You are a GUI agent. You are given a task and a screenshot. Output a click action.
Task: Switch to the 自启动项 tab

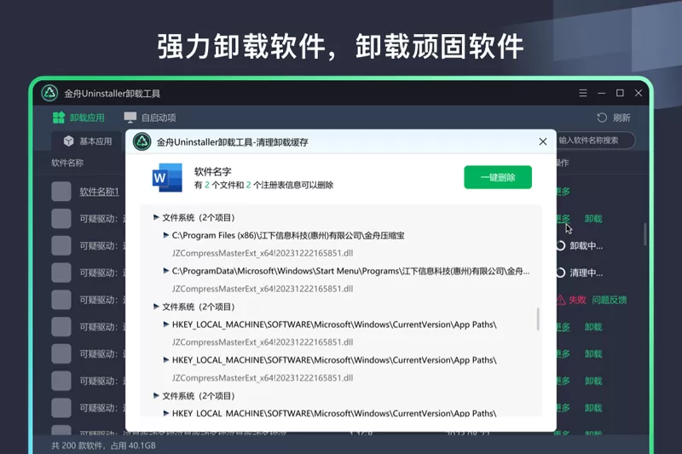pyautogui.click(x=150, y=118)
